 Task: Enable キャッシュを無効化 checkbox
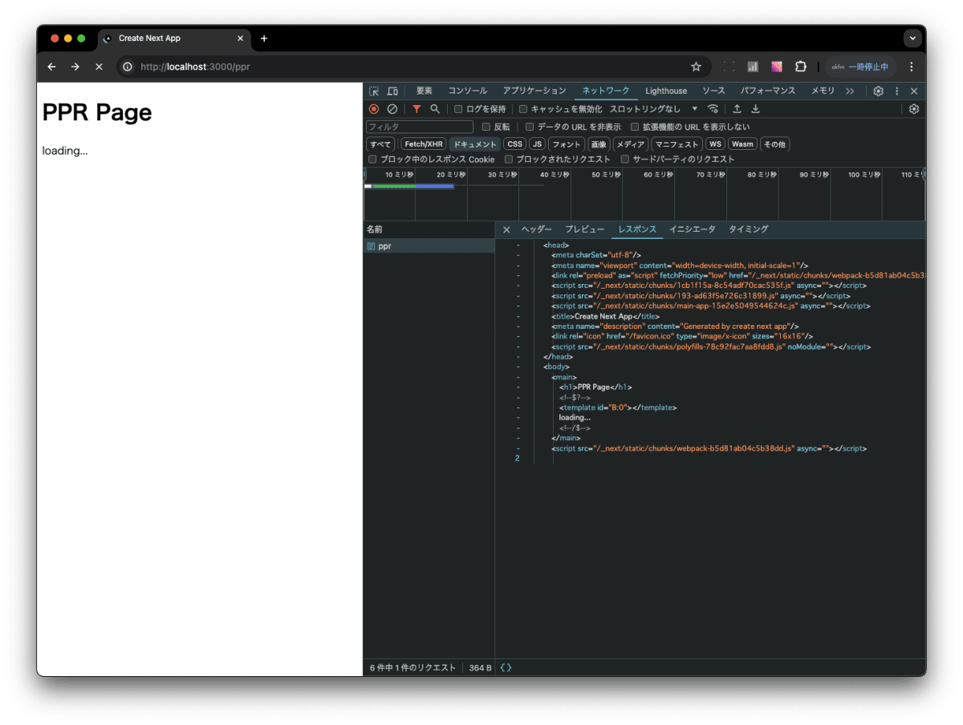click(523, 109)
